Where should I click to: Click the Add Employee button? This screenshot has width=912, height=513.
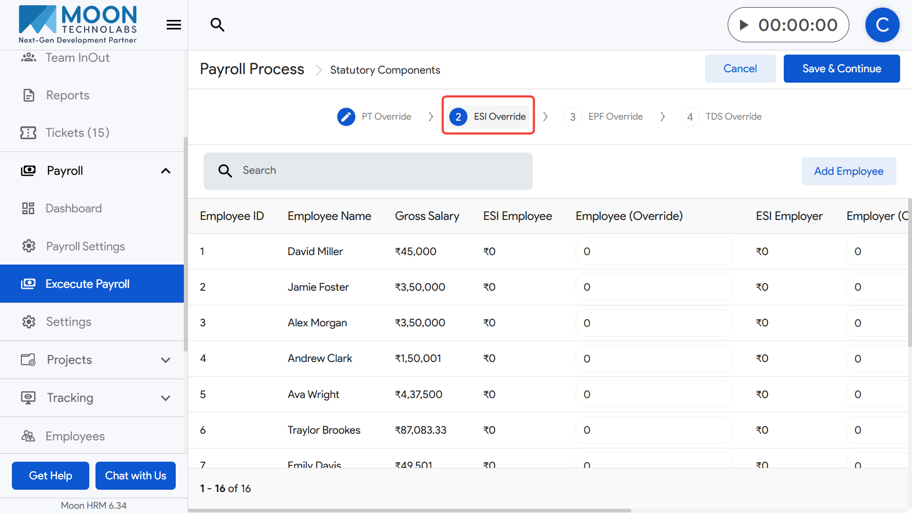848,171
